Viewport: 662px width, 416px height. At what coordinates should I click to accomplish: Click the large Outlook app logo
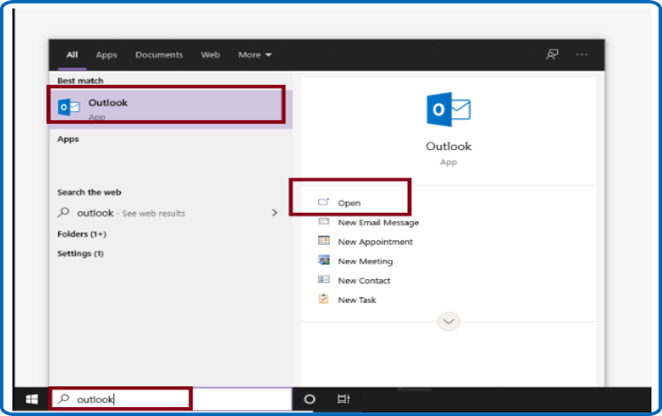click(x=448, y=110)
